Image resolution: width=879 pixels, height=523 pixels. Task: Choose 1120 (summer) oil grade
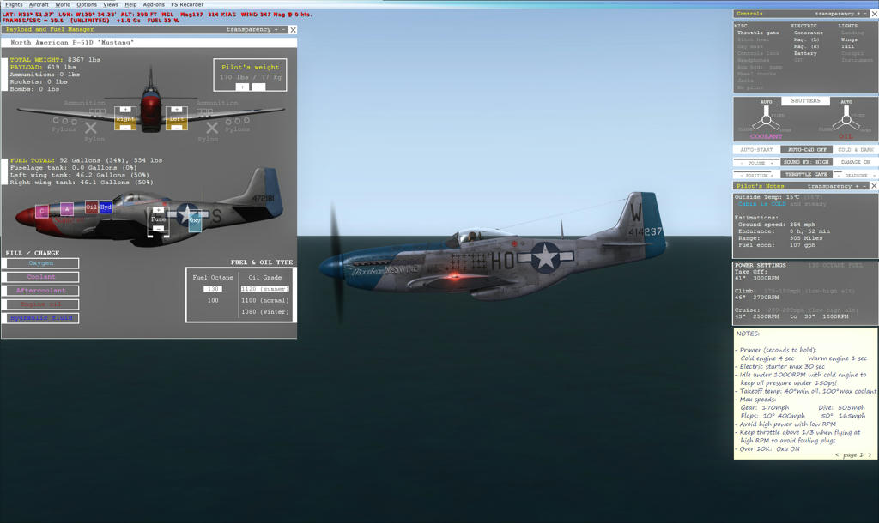pyautogui.click(x=265, y=289)
